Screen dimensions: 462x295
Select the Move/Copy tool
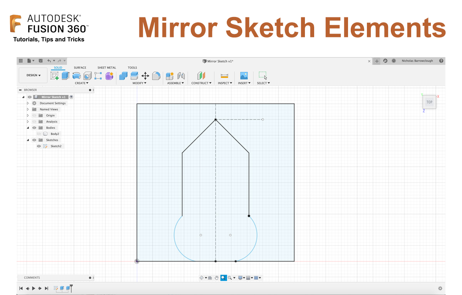[x=145, y=76]
